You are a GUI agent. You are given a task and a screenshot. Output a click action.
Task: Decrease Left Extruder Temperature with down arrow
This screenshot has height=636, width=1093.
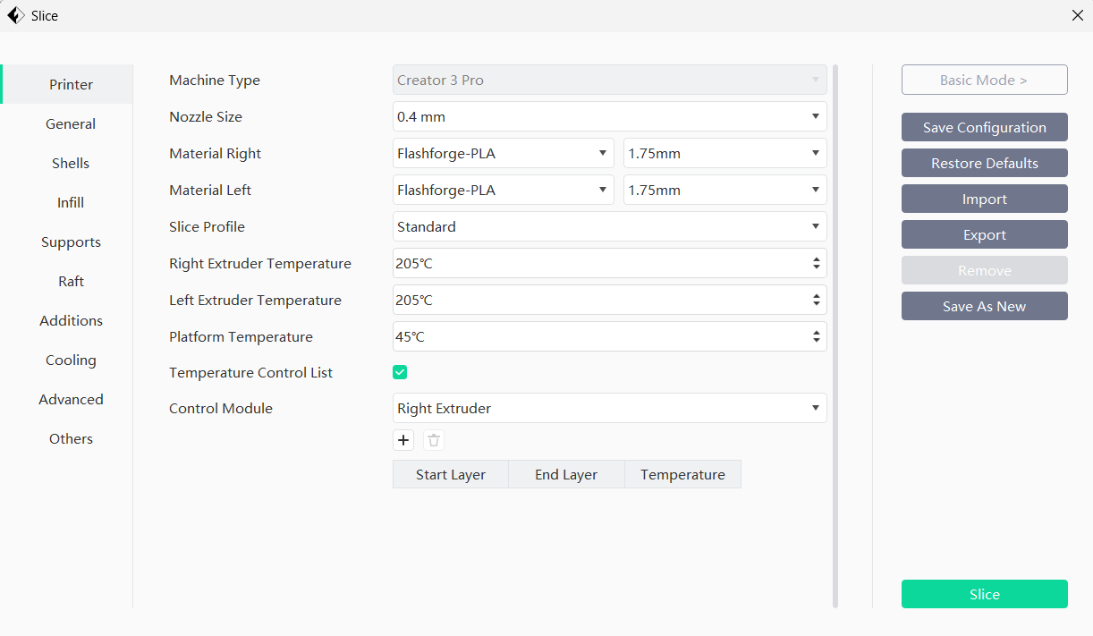click(816, 304)
